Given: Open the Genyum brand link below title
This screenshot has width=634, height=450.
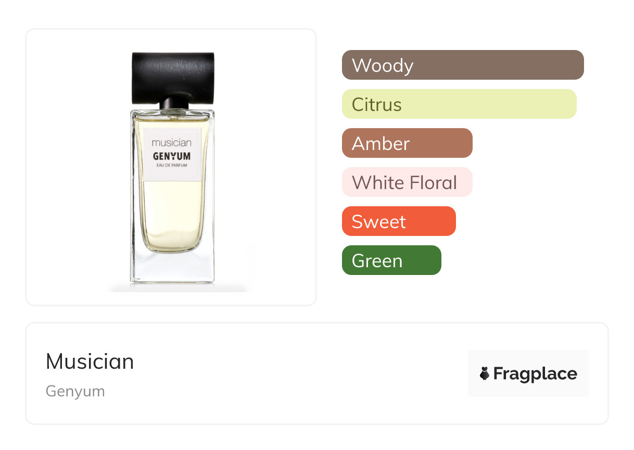Looking at the screenshot, I should click(x=75, y=391).
